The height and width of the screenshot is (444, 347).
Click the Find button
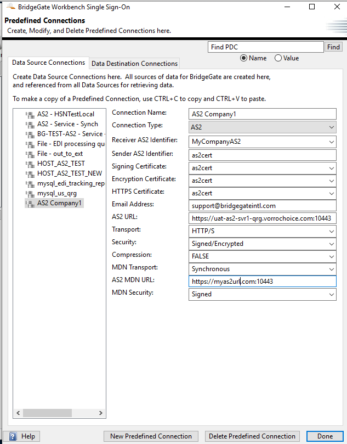[x=333, y=47]
